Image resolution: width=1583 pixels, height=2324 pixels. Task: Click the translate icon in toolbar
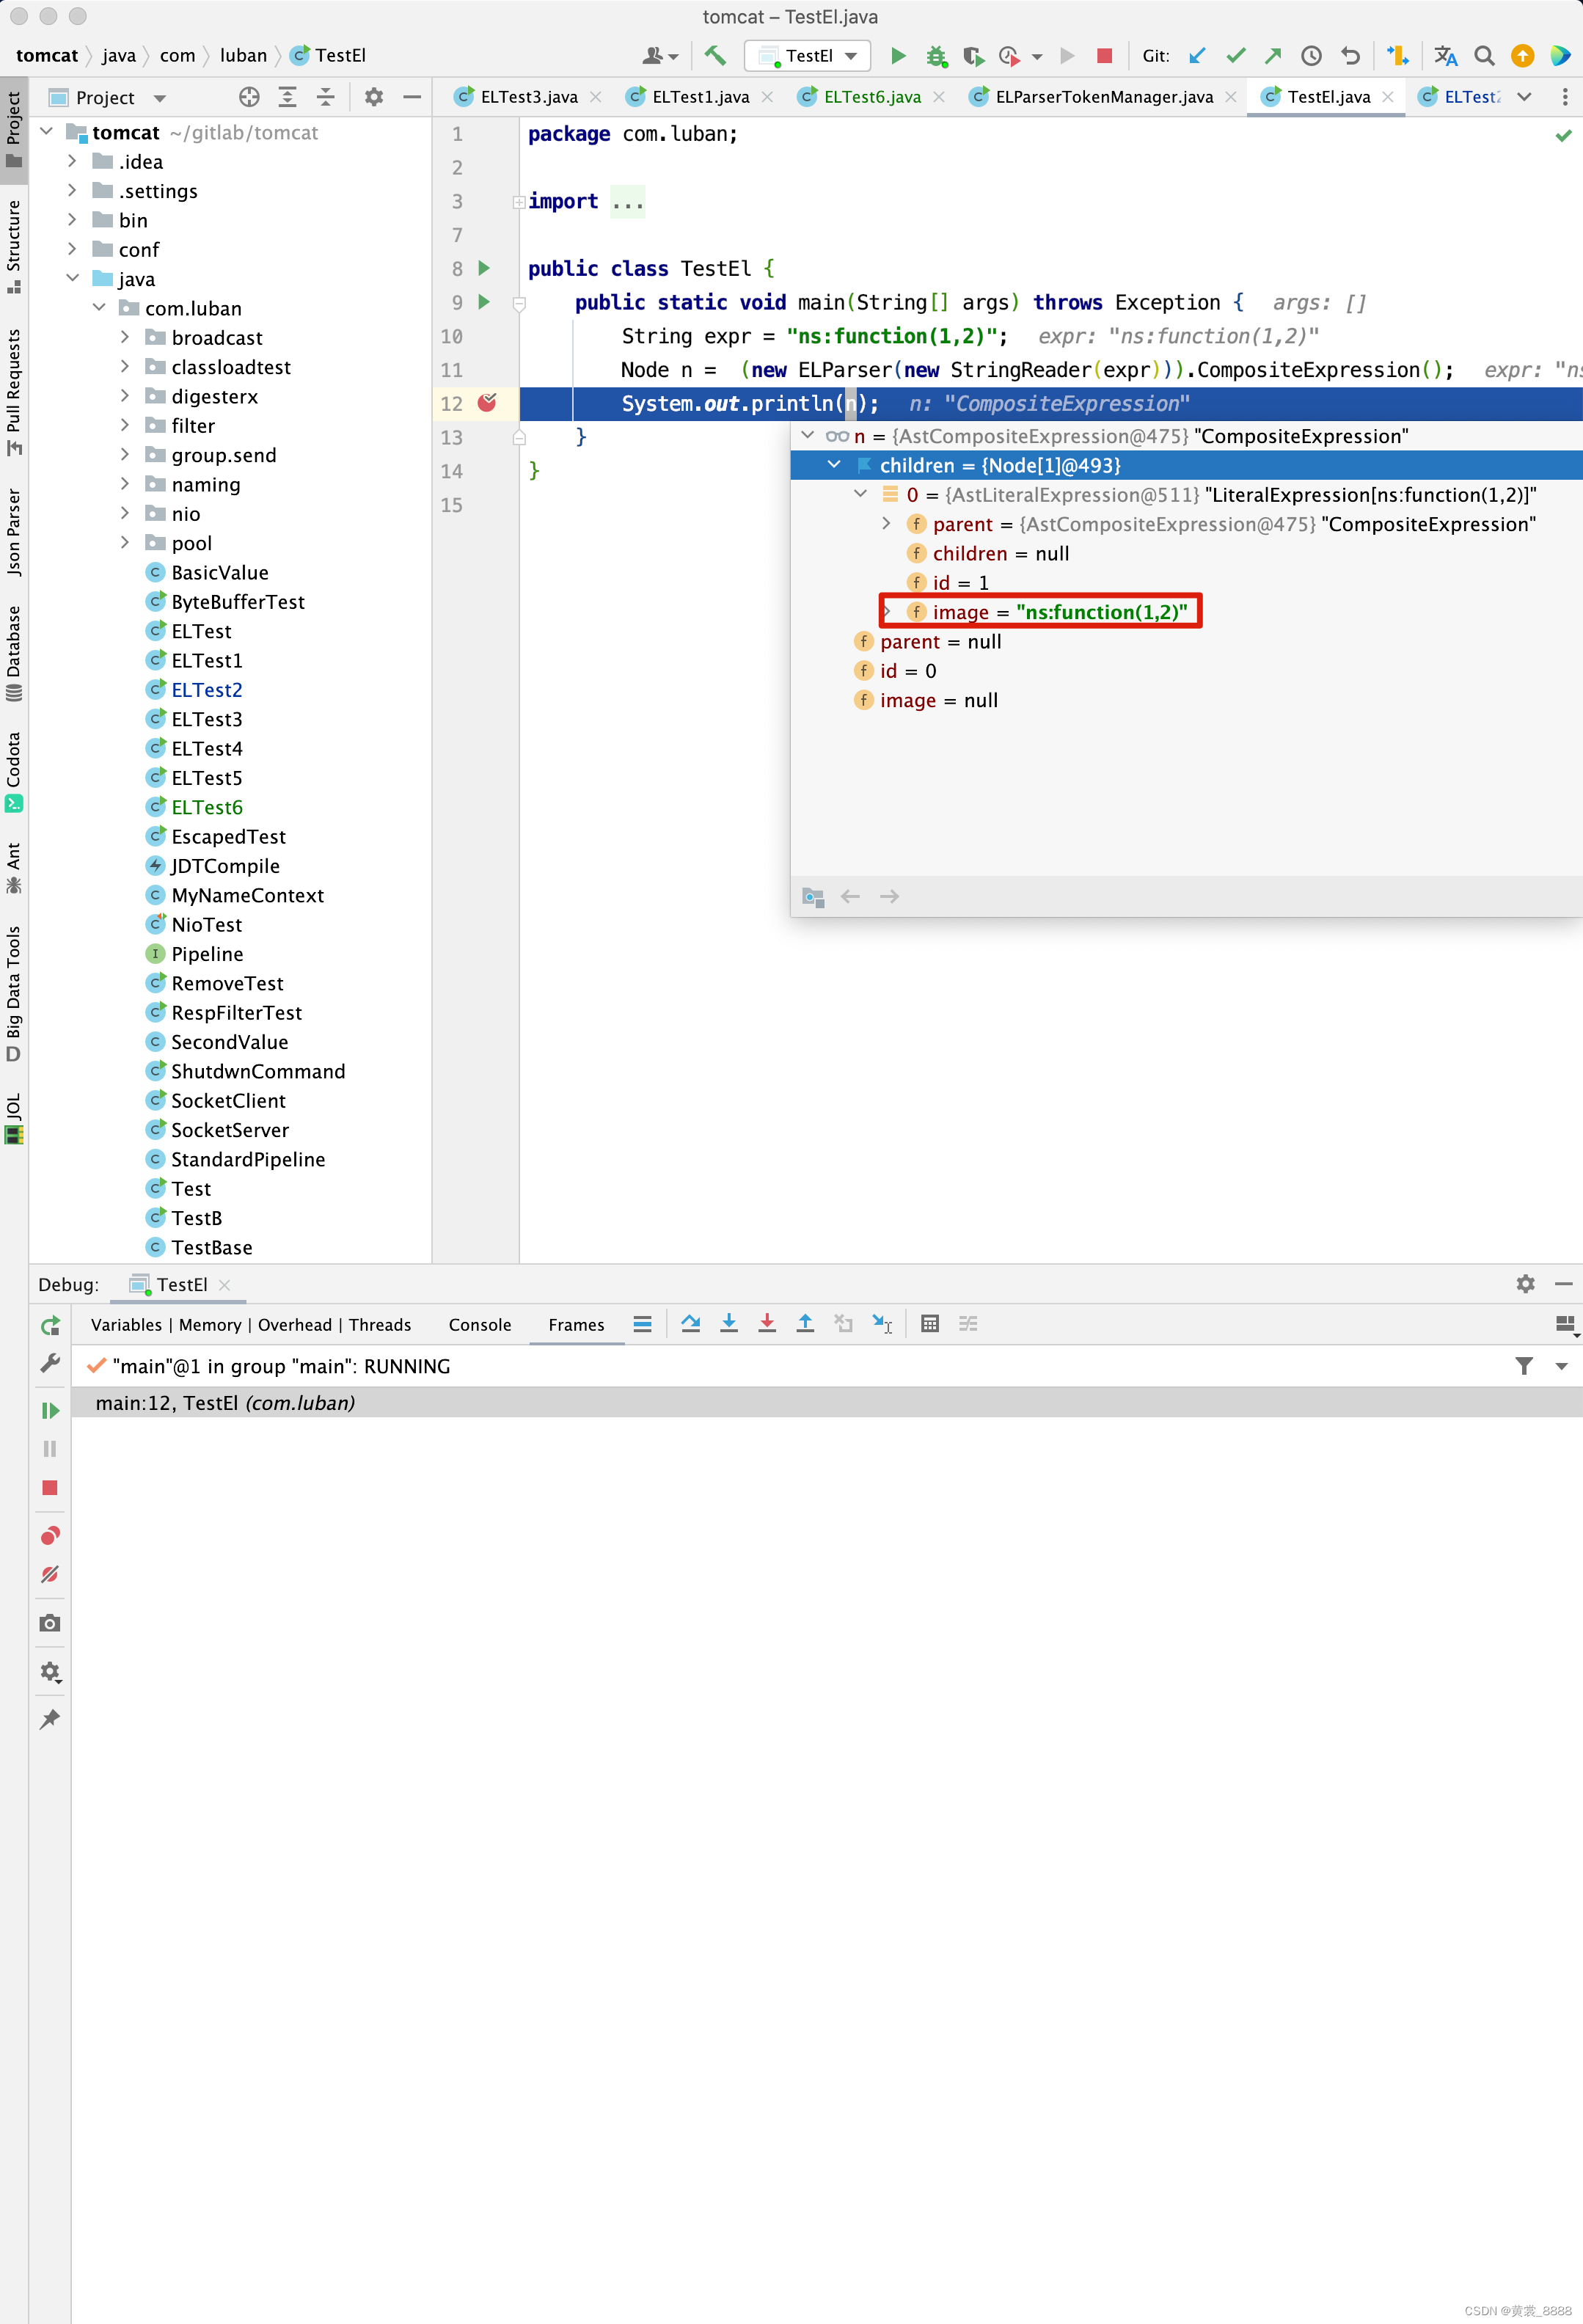1445,56
